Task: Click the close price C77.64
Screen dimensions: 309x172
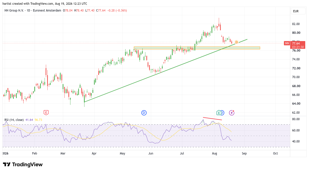Action: (x=101, y=11)
